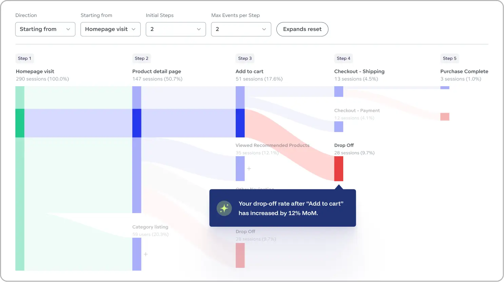This screenshot has height=282, width=504.
Task: Click the drop-off rate insight tooltip text
Action: pos(291,208)
